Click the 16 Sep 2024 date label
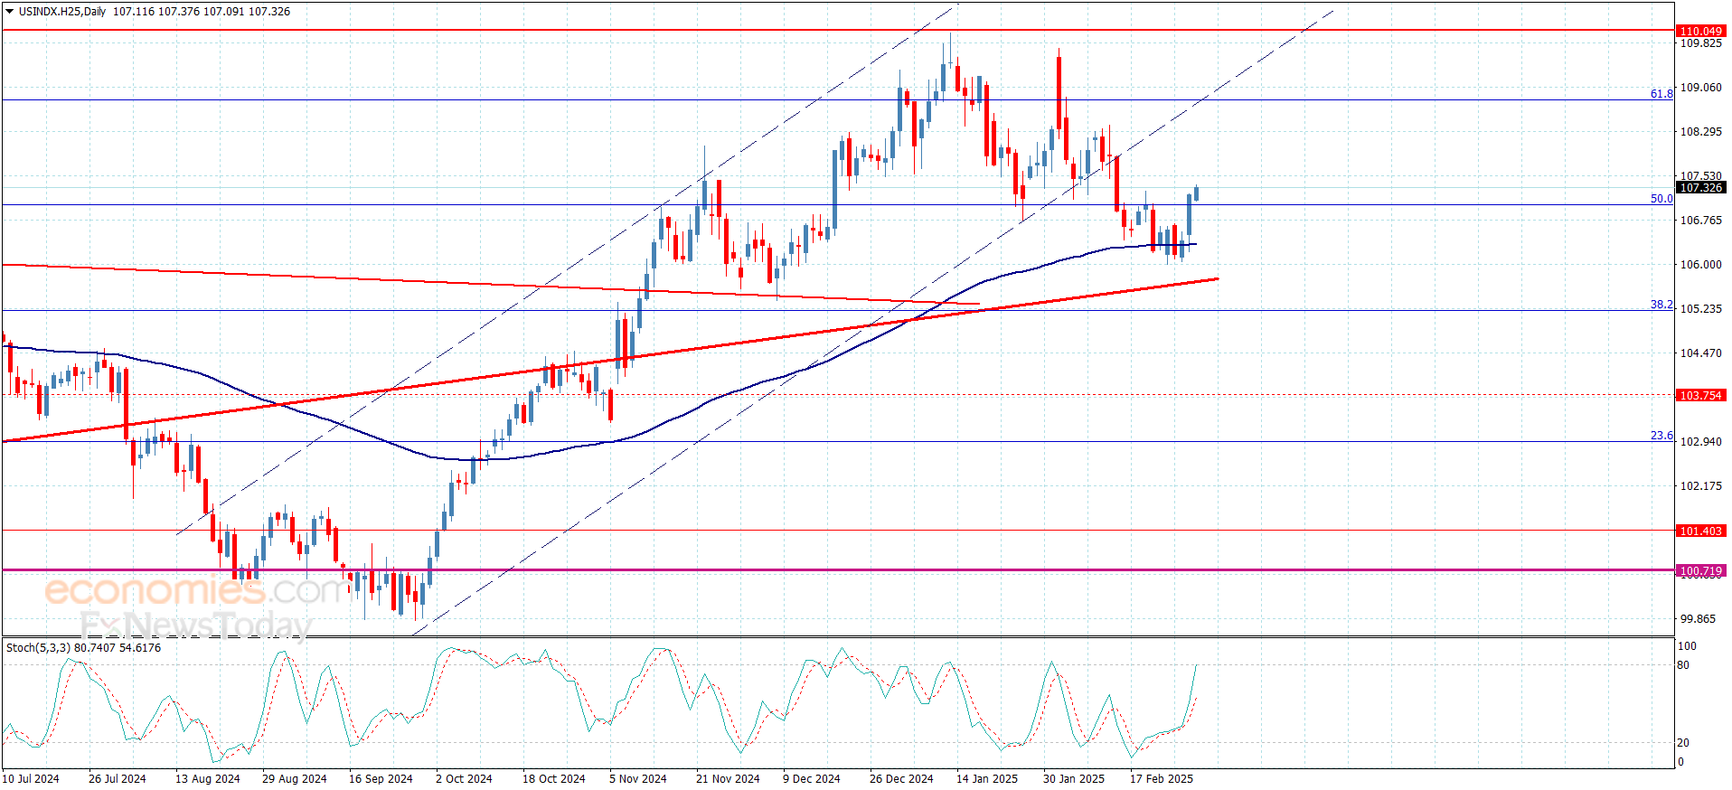1732x790 pixels. [x=381, y=778]
